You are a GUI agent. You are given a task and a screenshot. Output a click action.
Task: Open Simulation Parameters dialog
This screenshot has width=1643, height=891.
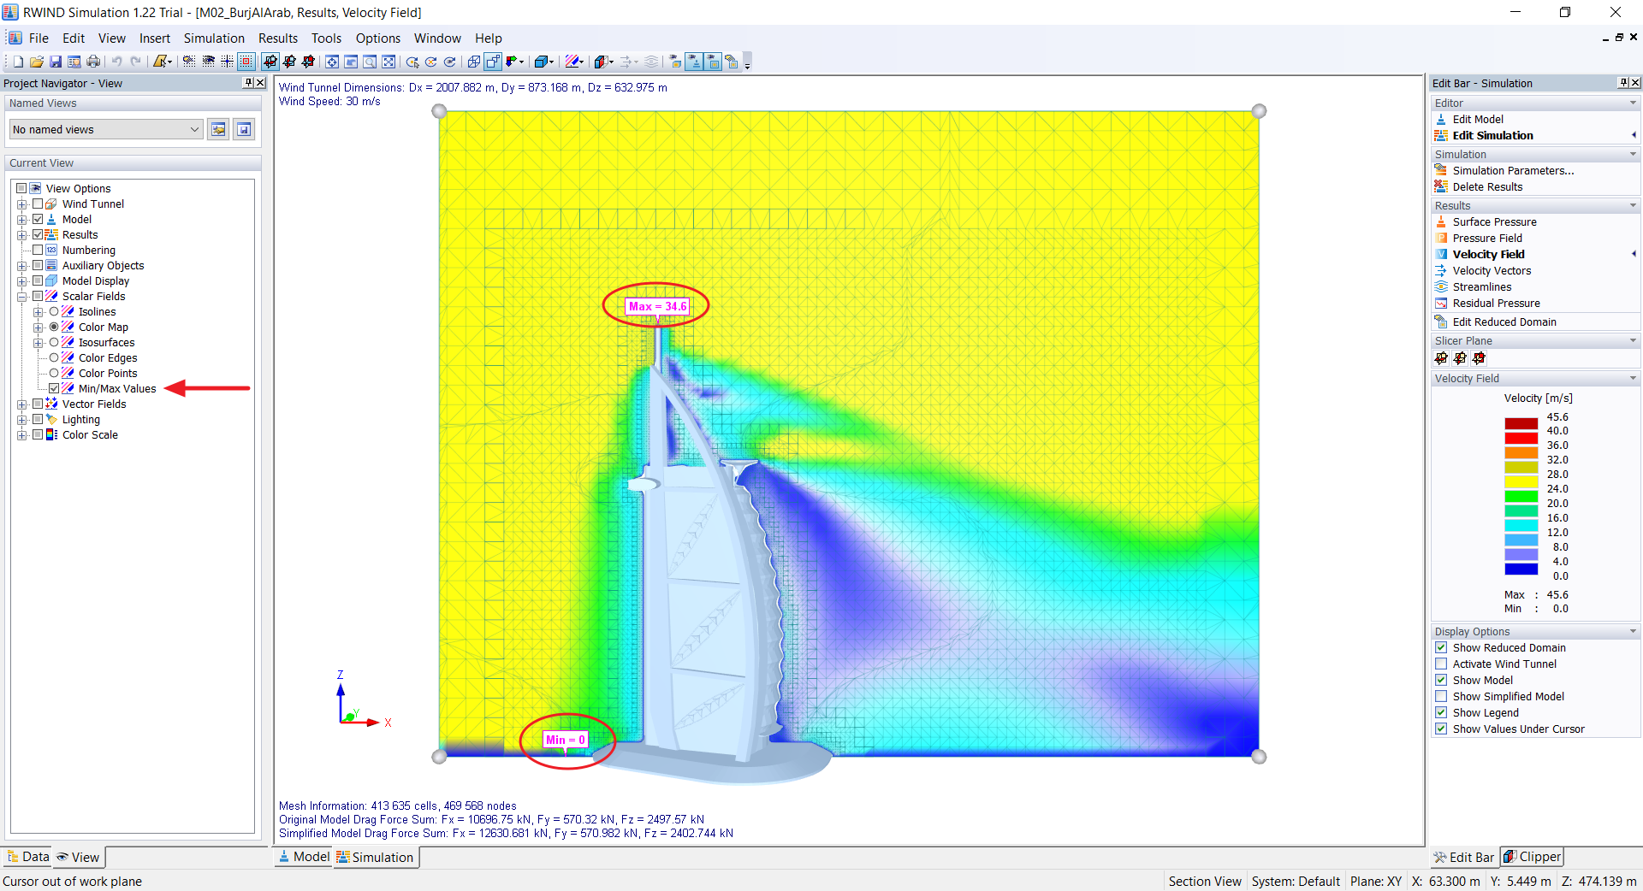(x=1512, y=170)
